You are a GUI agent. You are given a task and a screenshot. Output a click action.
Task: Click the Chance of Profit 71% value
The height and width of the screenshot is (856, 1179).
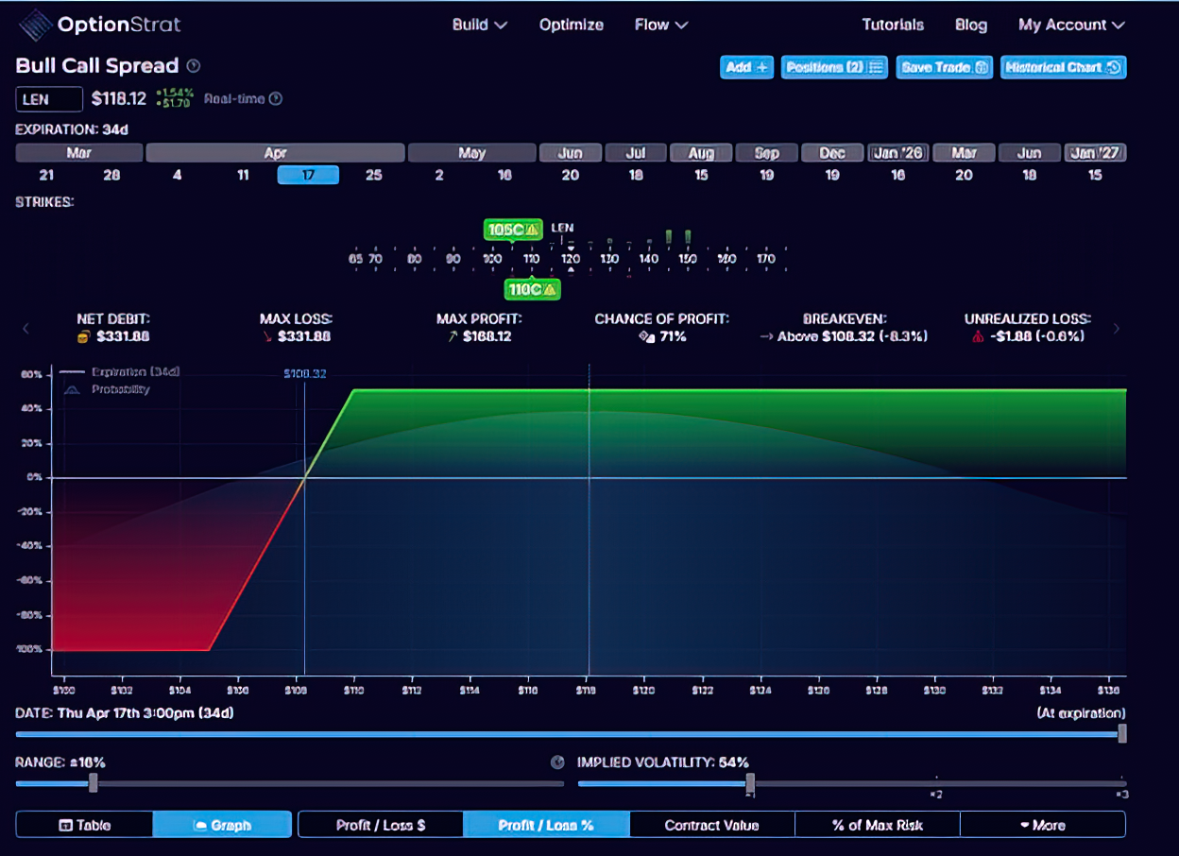(x=672, y=336)
